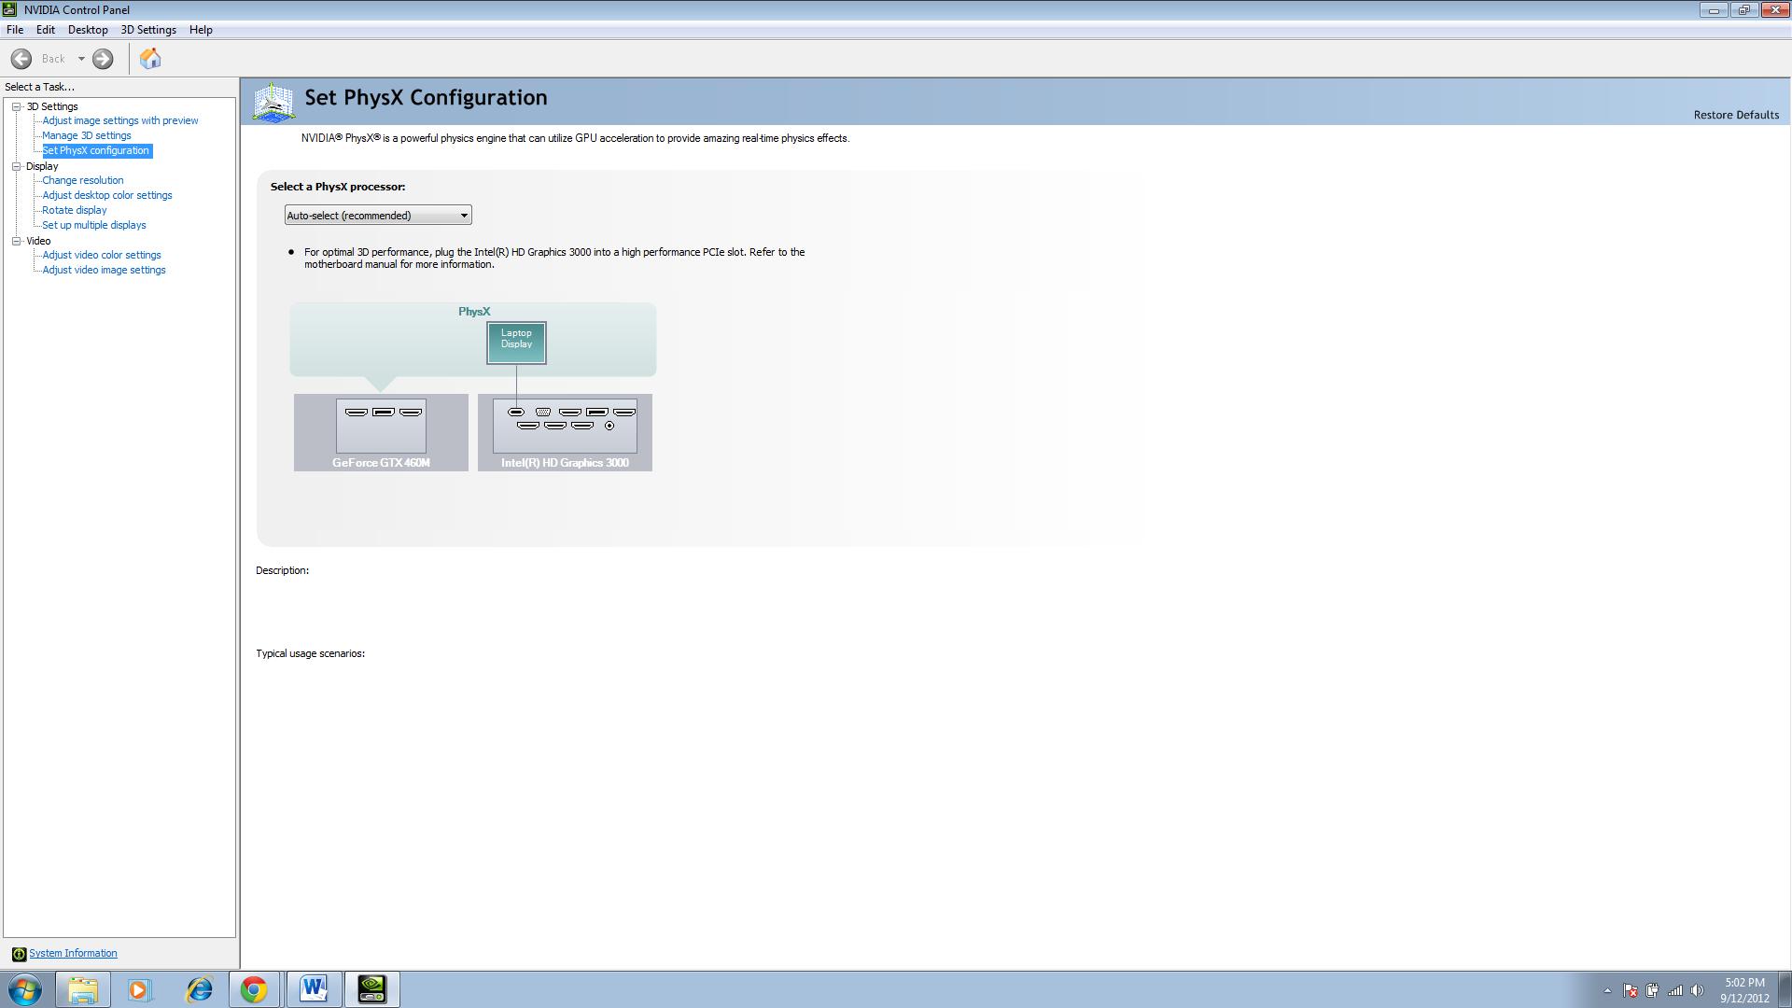This screenshot has height=1008, width=1792.
Task: Collapse the 3D Settings tree node
Action: coord(17,106)
